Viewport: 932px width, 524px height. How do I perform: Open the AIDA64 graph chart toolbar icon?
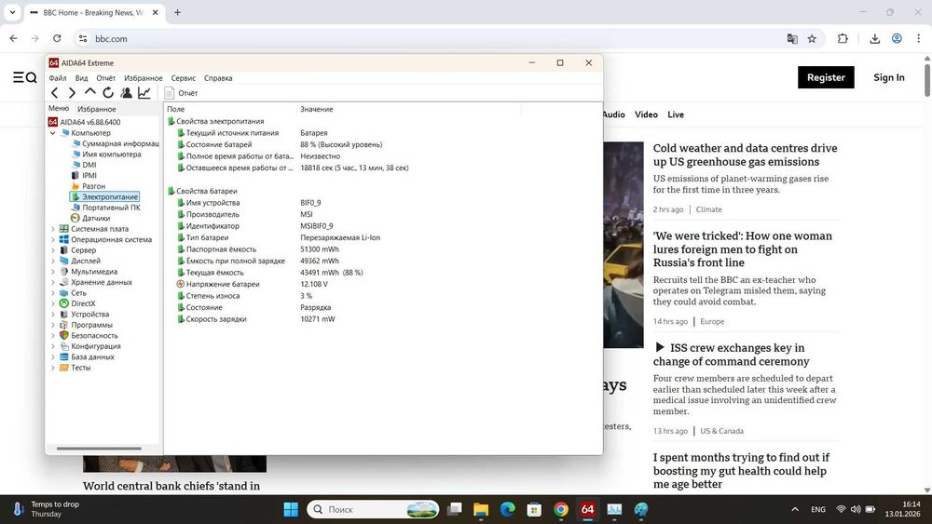(144, 92)
